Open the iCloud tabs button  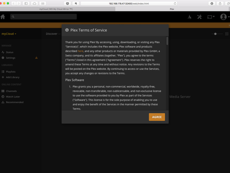pyautogui.click(x=34, y=4)
